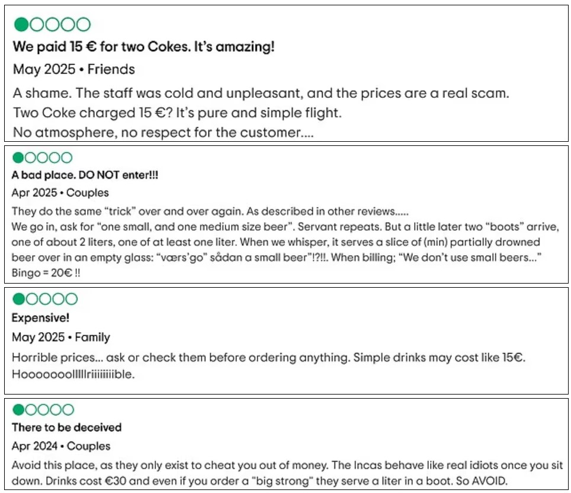Click the "Apr 2025 • Couples" date line
571x493 pixels.
(60, 193)
